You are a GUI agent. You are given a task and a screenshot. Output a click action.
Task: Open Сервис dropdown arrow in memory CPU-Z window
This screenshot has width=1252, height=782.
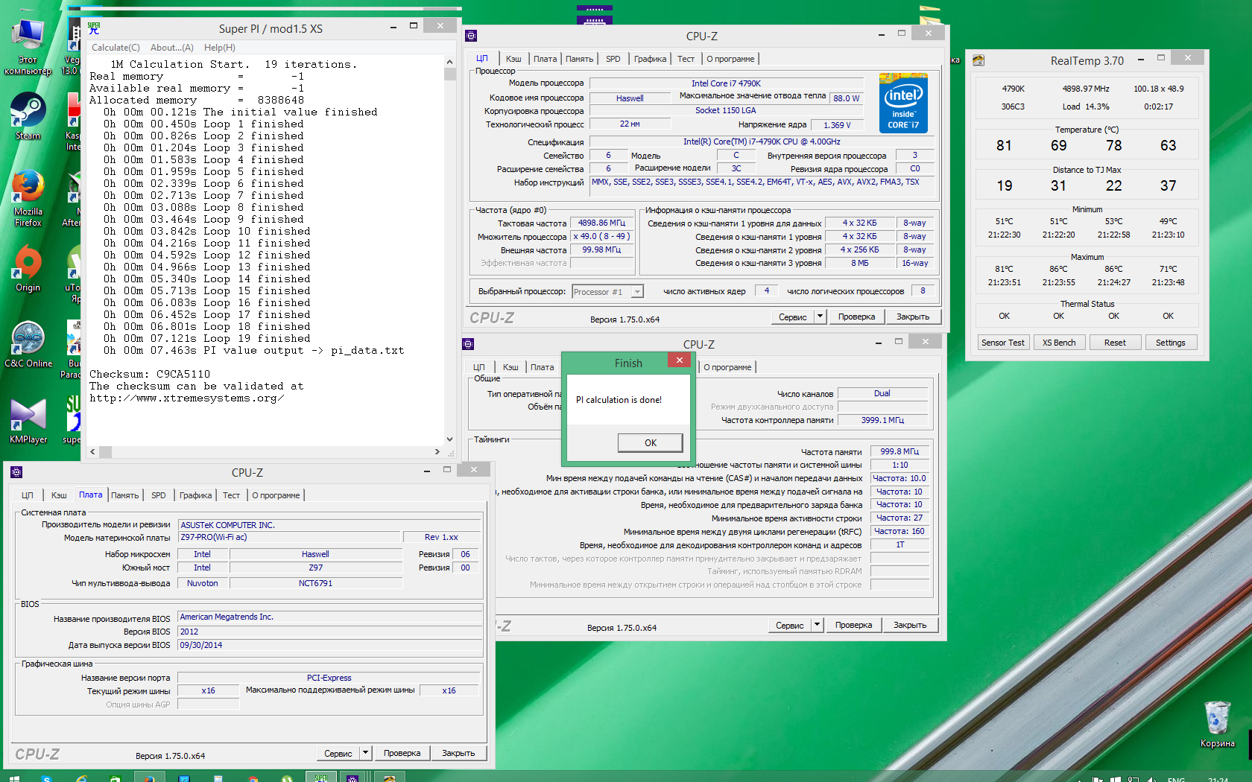click(x=817, y=625)
